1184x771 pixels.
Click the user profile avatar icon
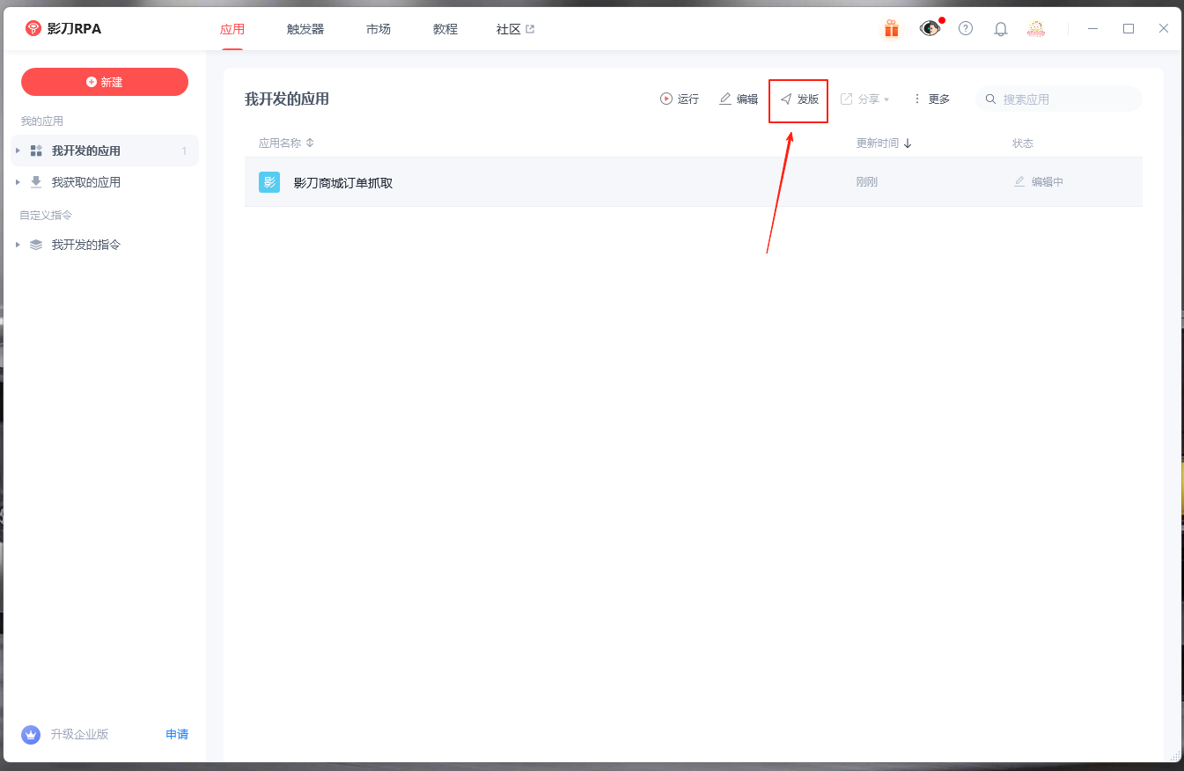point(1036,29)
